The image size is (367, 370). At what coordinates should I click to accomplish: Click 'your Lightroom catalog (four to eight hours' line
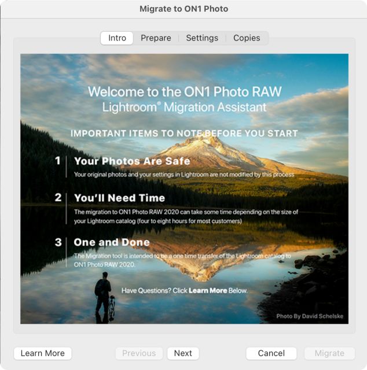[158, 221]
